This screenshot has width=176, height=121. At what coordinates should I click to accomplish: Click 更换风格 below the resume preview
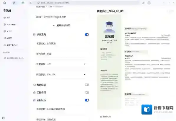click(x=105, y=117)
